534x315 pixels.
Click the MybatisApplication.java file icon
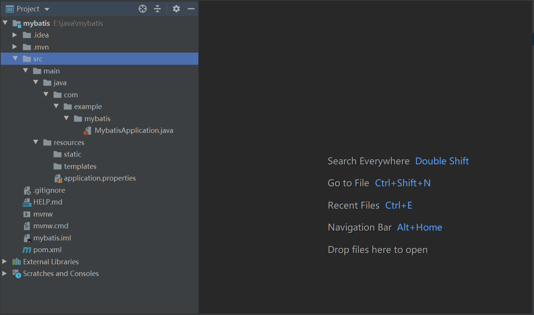(x=87, y=131)
